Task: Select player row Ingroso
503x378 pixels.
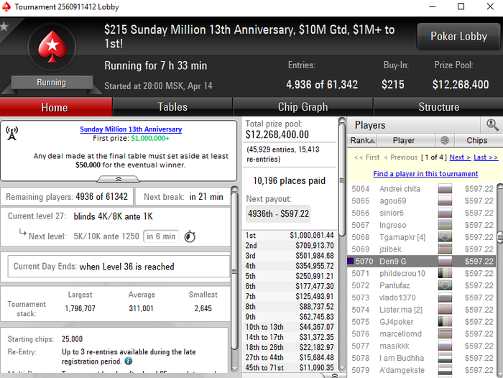Action: tap(421, 225)
